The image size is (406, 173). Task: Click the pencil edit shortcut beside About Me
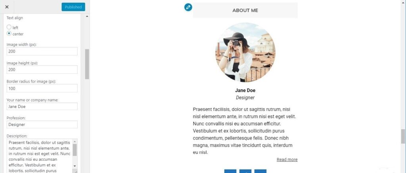click(188, 7)
